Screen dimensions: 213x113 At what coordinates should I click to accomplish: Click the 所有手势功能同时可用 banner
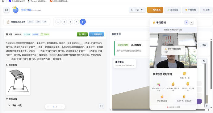pos(173,30)
